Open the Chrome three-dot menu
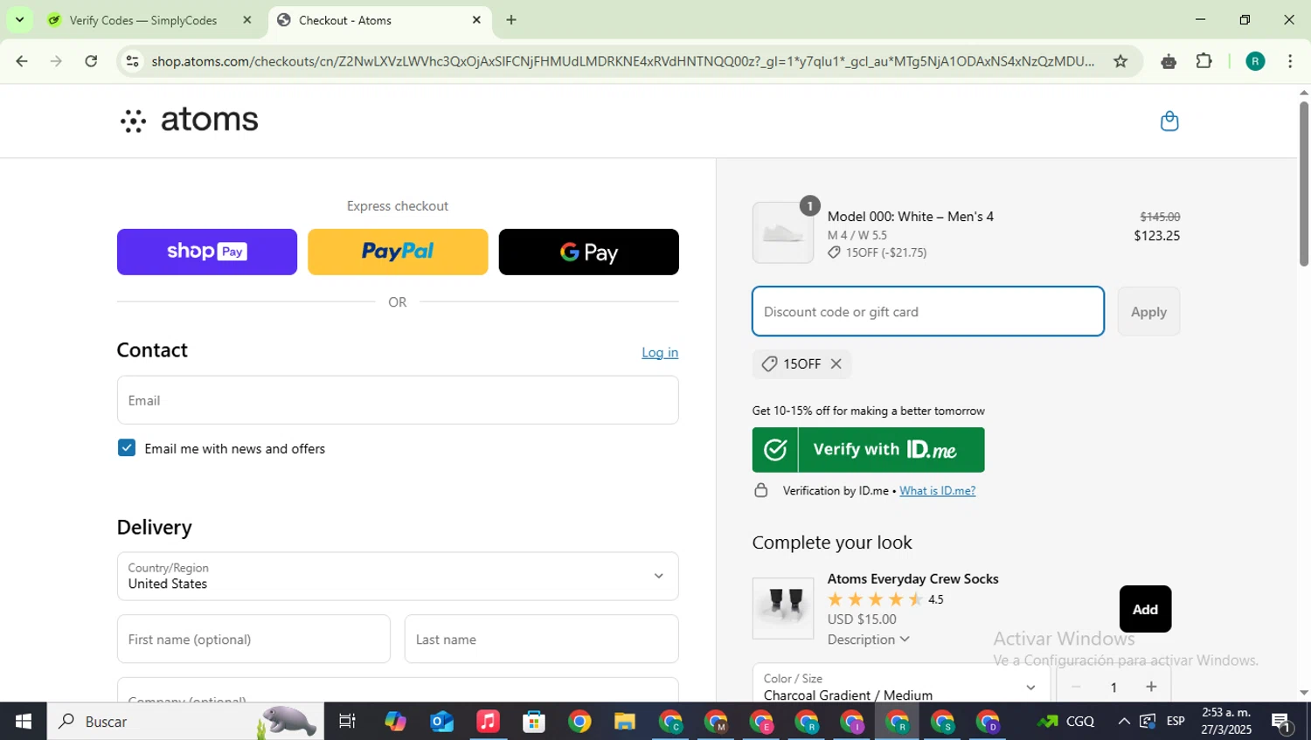This screenshot has height=740, width=1311. point(1290,61)
